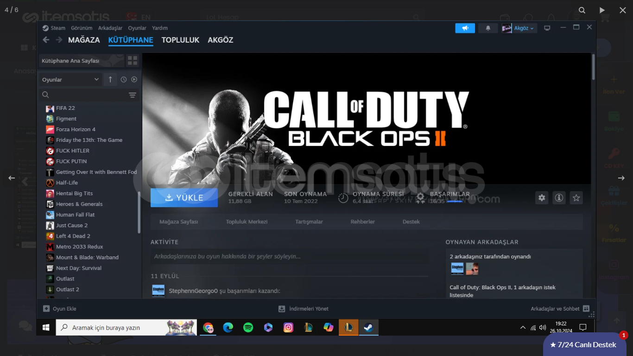Open Tartışmalar link
The height and width of the screenshot is (356, 633).
[309, 222]
